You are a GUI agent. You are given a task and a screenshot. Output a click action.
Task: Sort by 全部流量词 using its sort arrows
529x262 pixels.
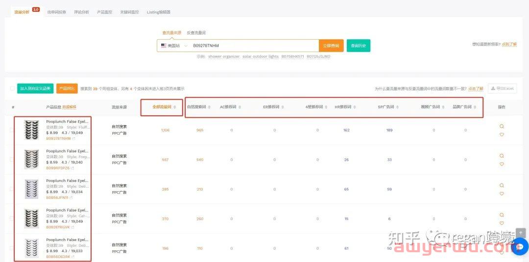(175, 107)
